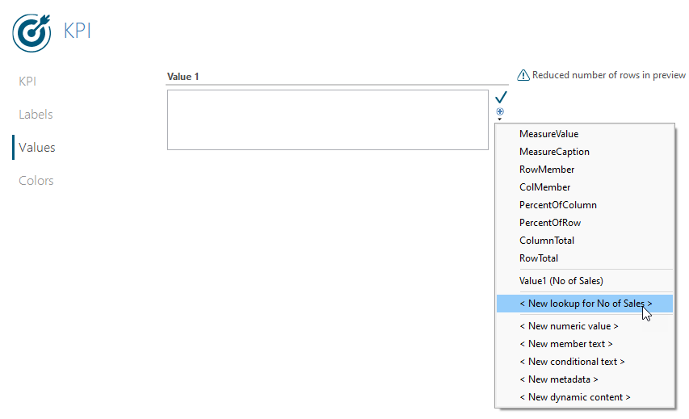Choose New lookup for No of Sales
This screenshot has width=689, height=419.
coord(585,304)
